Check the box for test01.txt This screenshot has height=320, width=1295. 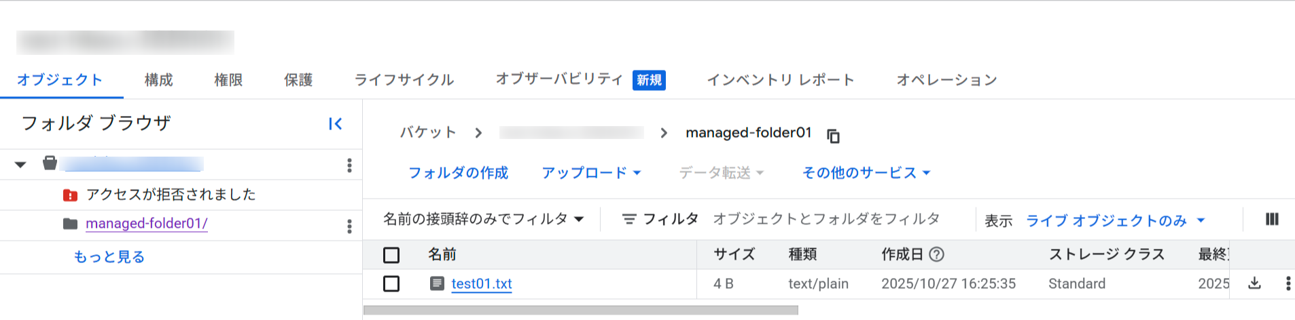tap(391, 283)
